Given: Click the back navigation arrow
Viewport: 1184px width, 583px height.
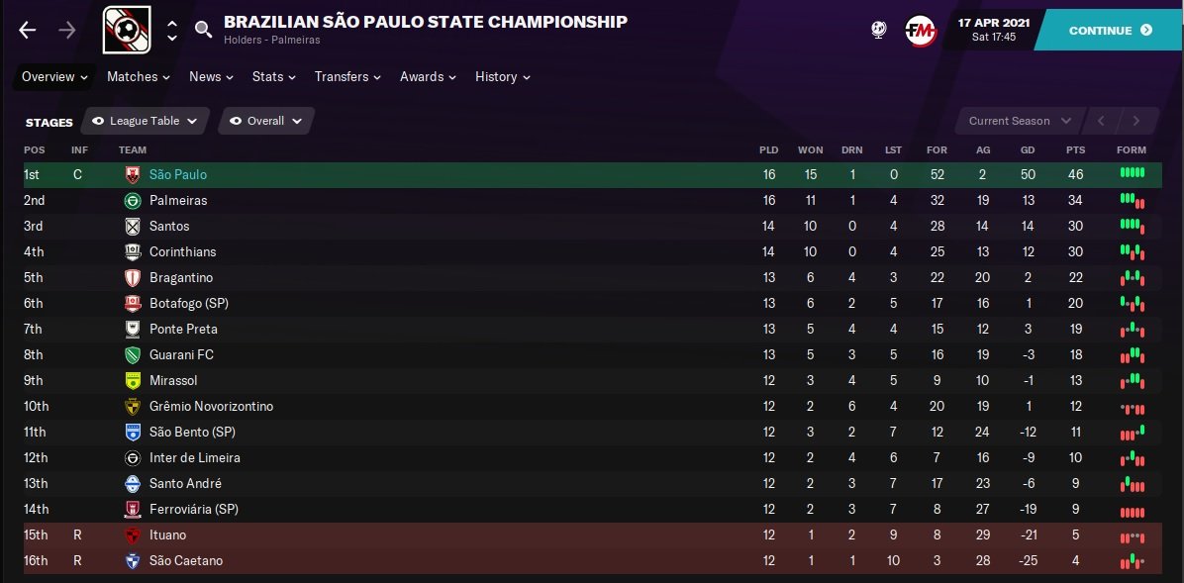Looking at the screenshot, I should pos(27,31).
